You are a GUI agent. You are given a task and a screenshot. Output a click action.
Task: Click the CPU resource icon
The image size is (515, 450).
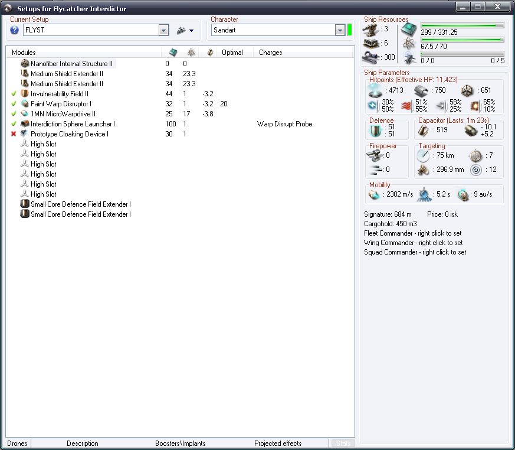click(409, 30)
